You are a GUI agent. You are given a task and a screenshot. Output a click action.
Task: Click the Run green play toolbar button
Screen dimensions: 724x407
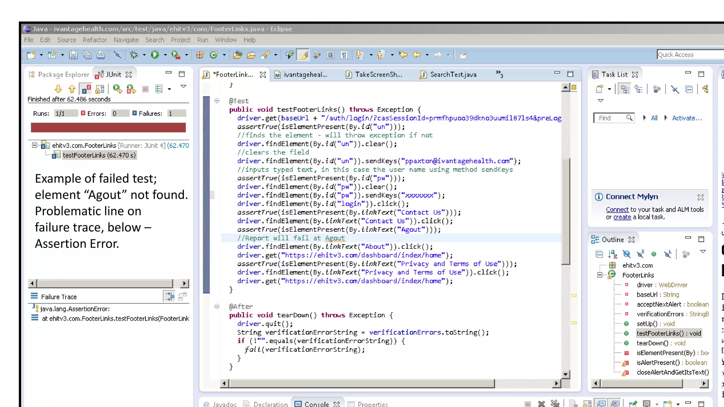[x=154, y=55]
